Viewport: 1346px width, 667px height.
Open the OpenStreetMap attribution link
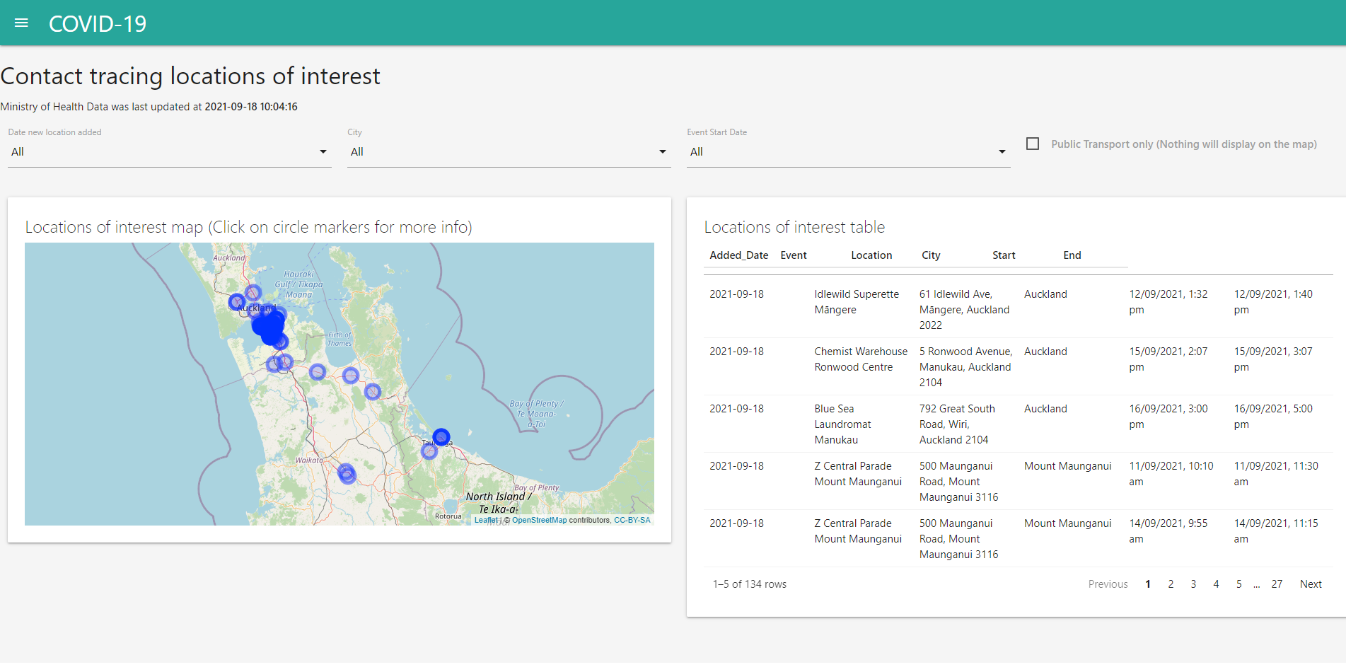539,520
